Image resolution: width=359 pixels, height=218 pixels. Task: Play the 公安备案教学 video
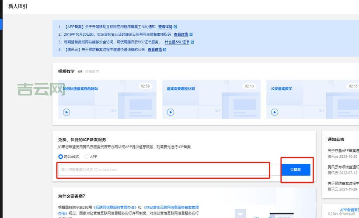point(275,112)
